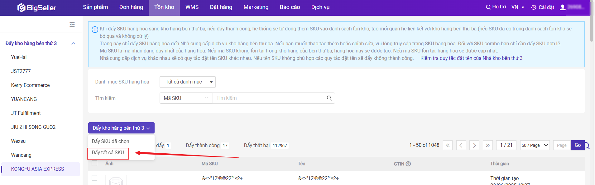This screenshot has width=595, height=185.
Task: Switch to the Đẩy thất bại tab
Action: pyautogui.click(x=266, y=145)
